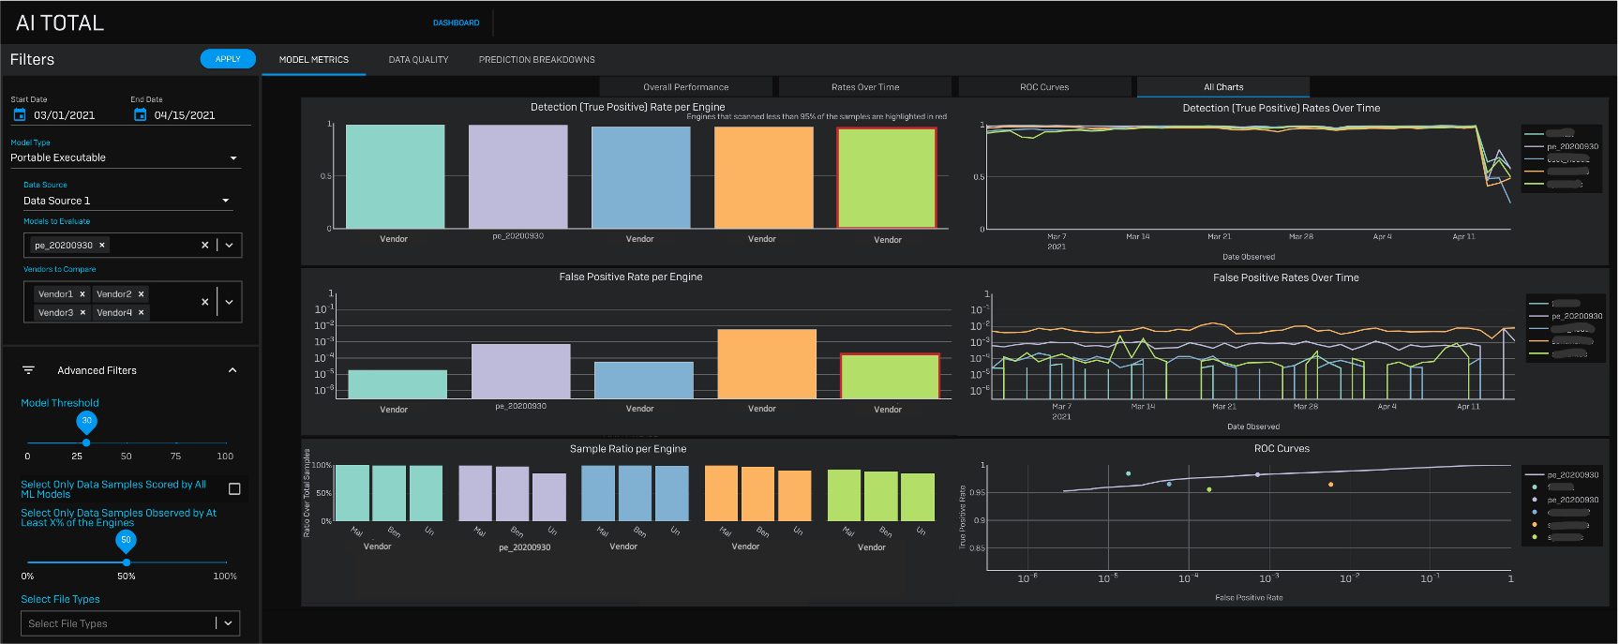Image resolution: width=1619 pixels, height=644 pixels.
Task: Click the teal bar in Detection Rate per Engine
Action: pos(396,176)
